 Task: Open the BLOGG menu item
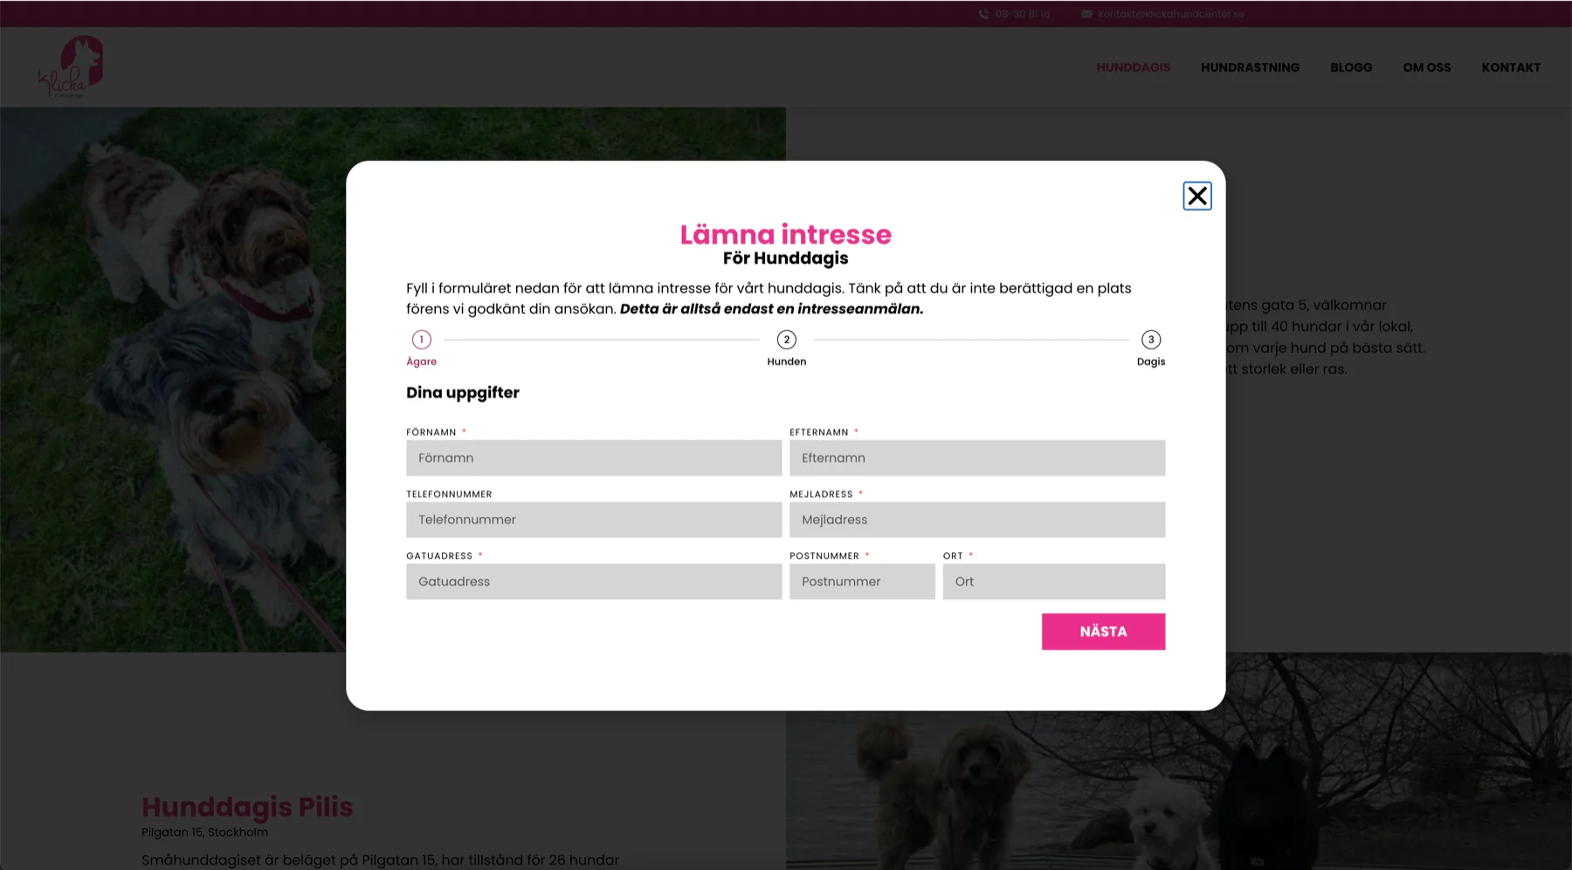pos(1351,67)
